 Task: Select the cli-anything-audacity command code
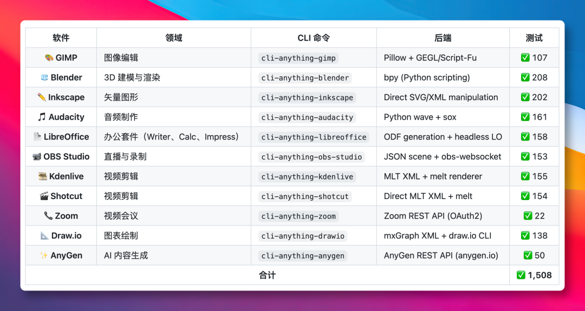click(307, 117)
